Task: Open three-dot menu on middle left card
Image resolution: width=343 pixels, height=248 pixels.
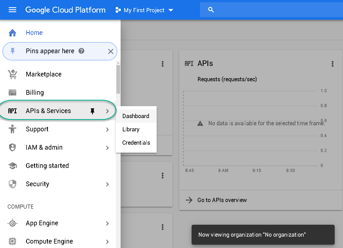Action: (x=162, y=175)
